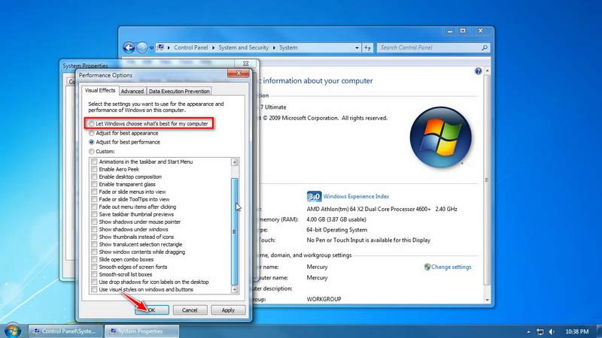Click the network icon in system tray
This screenshot has height=338, width=602.
click(x=540, y=332)
